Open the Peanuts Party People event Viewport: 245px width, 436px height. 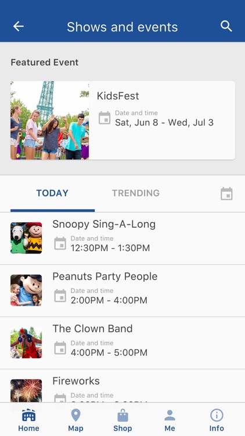123,291
